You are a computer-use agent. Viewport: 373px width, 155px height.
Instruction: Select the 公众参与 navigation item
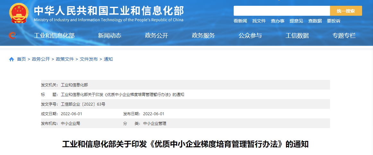coord(250,36)
